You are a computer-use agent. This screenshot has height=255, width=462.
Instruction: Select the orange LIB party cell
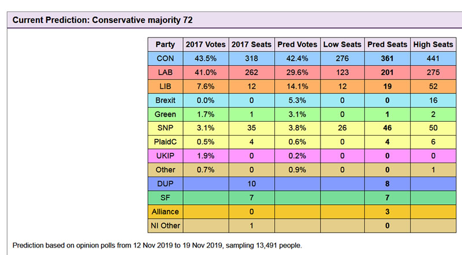[x=166, y=87]
